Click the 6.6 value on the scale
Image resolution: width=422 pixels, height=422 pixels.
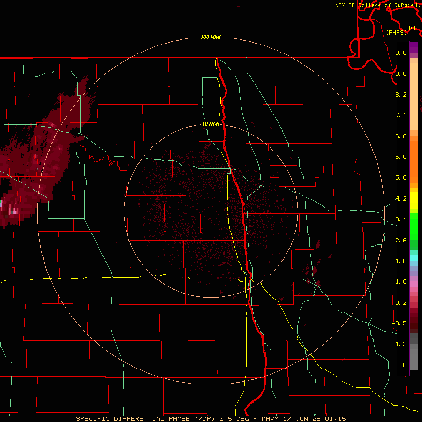(x=401, y=136)
